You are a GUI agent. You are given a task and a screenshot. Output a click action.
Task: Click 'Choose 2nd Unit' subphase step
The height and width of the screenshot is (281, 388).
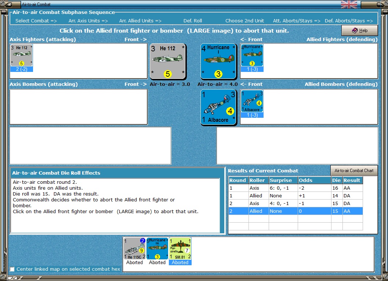click(244, 21)
